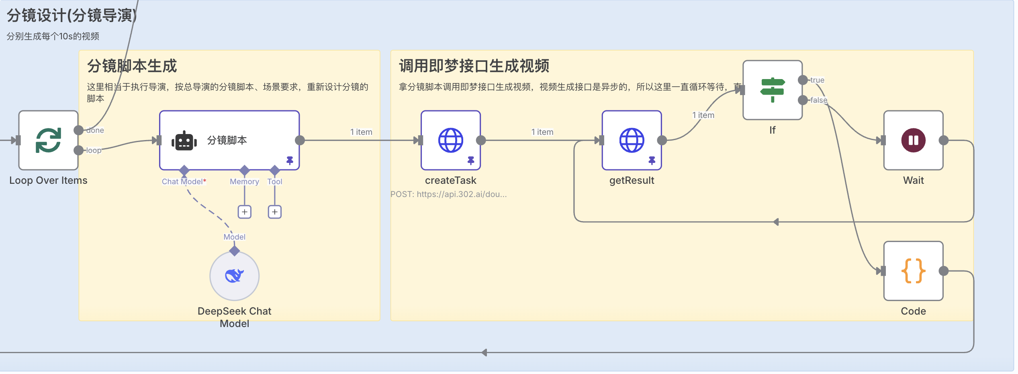Click the 1 item label near If node
This screenshot has width=1018, height=374.
703,115
